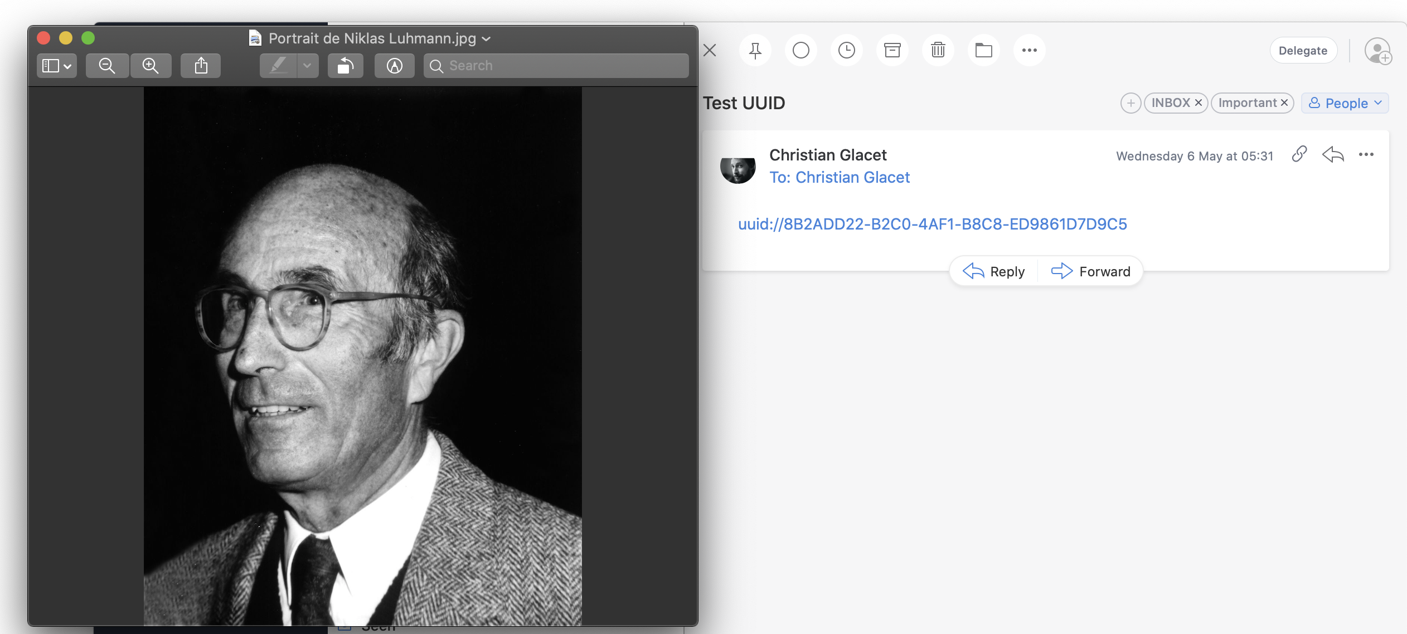Move email to folder icon
This screenshot has width=1407, height=634.
pyautogui.click(x=983, y=51)
